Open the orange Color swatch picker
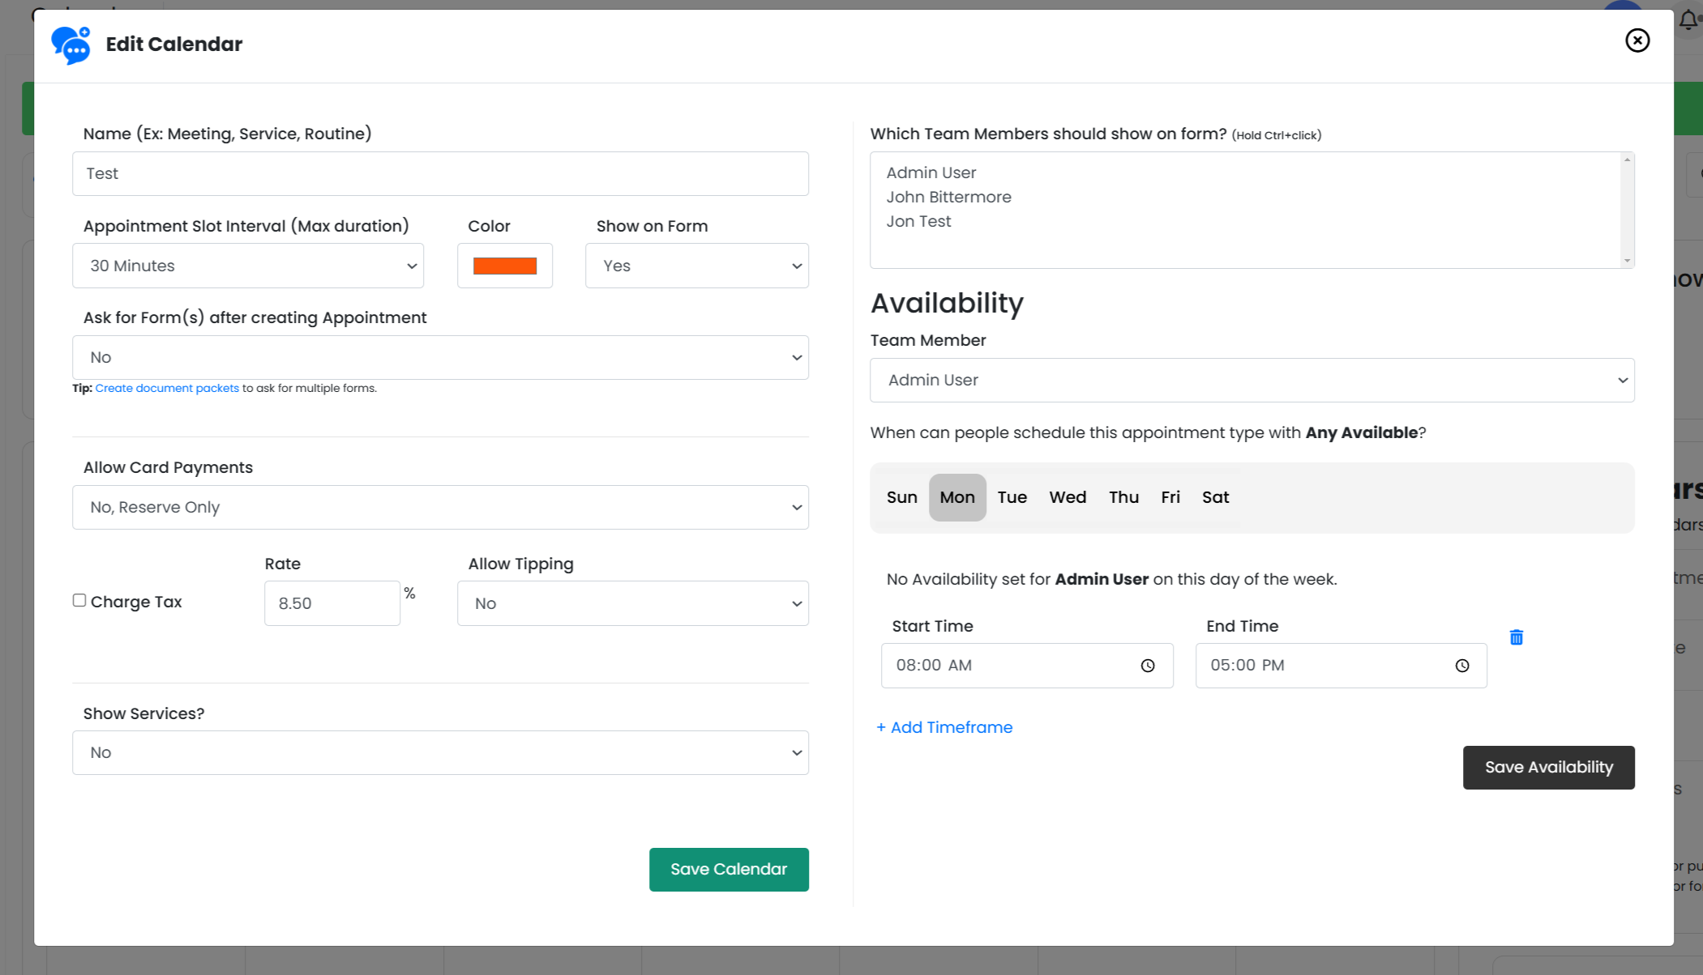The height and width of the screenshot is (975, 1703). point(504,266)
